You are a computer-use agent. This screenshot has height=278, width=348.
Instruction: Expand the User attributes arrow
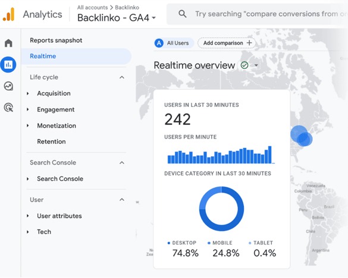tap(28, 216)
